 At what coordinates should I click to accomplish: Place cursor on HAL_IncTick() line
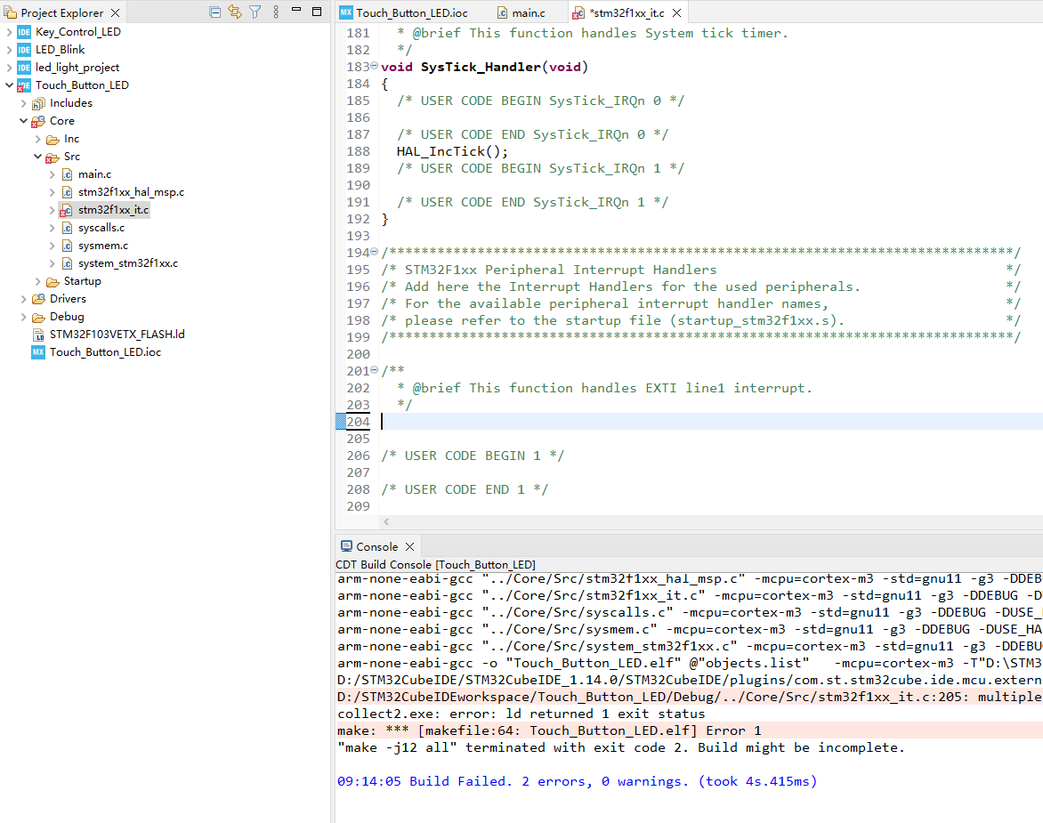click(x=452, y=151)
